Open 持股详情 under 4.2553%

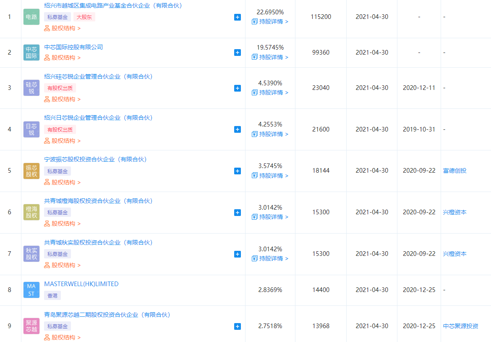click(270, 134)
